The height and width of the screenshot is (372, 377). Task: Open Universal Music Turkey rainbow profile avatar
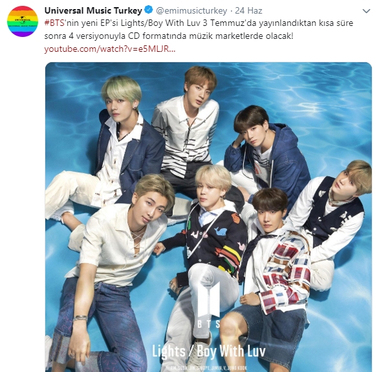coord(23,21)
